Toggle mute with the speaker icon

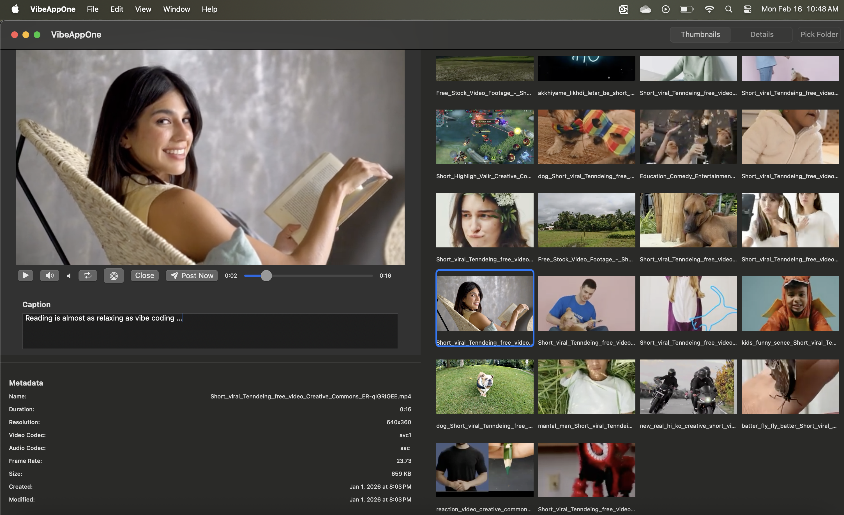click(49, 275)
